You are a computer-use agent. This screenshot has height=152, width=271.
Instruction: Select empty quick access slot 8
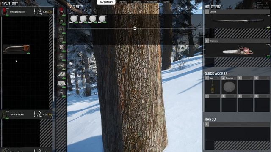[229, 105]
